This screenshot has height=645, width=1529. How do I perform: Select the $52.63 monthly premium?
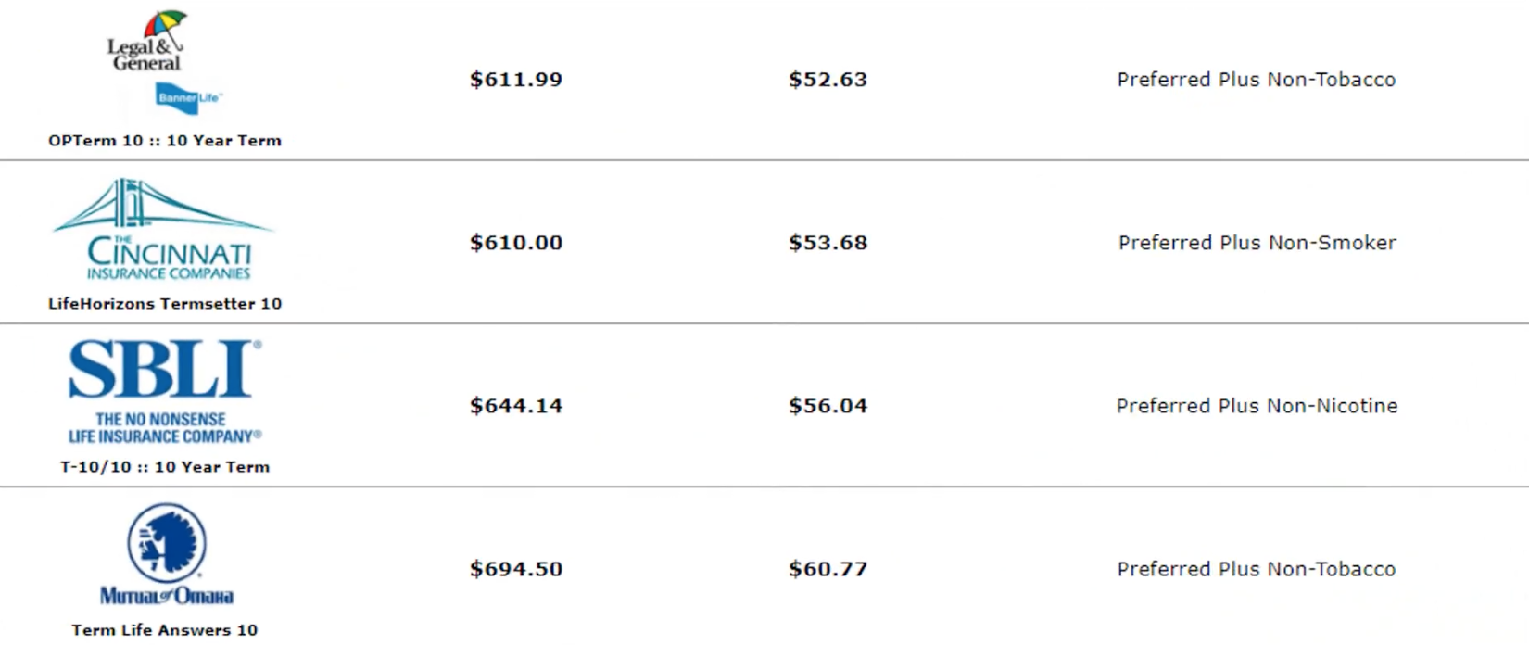pos(828,80)
